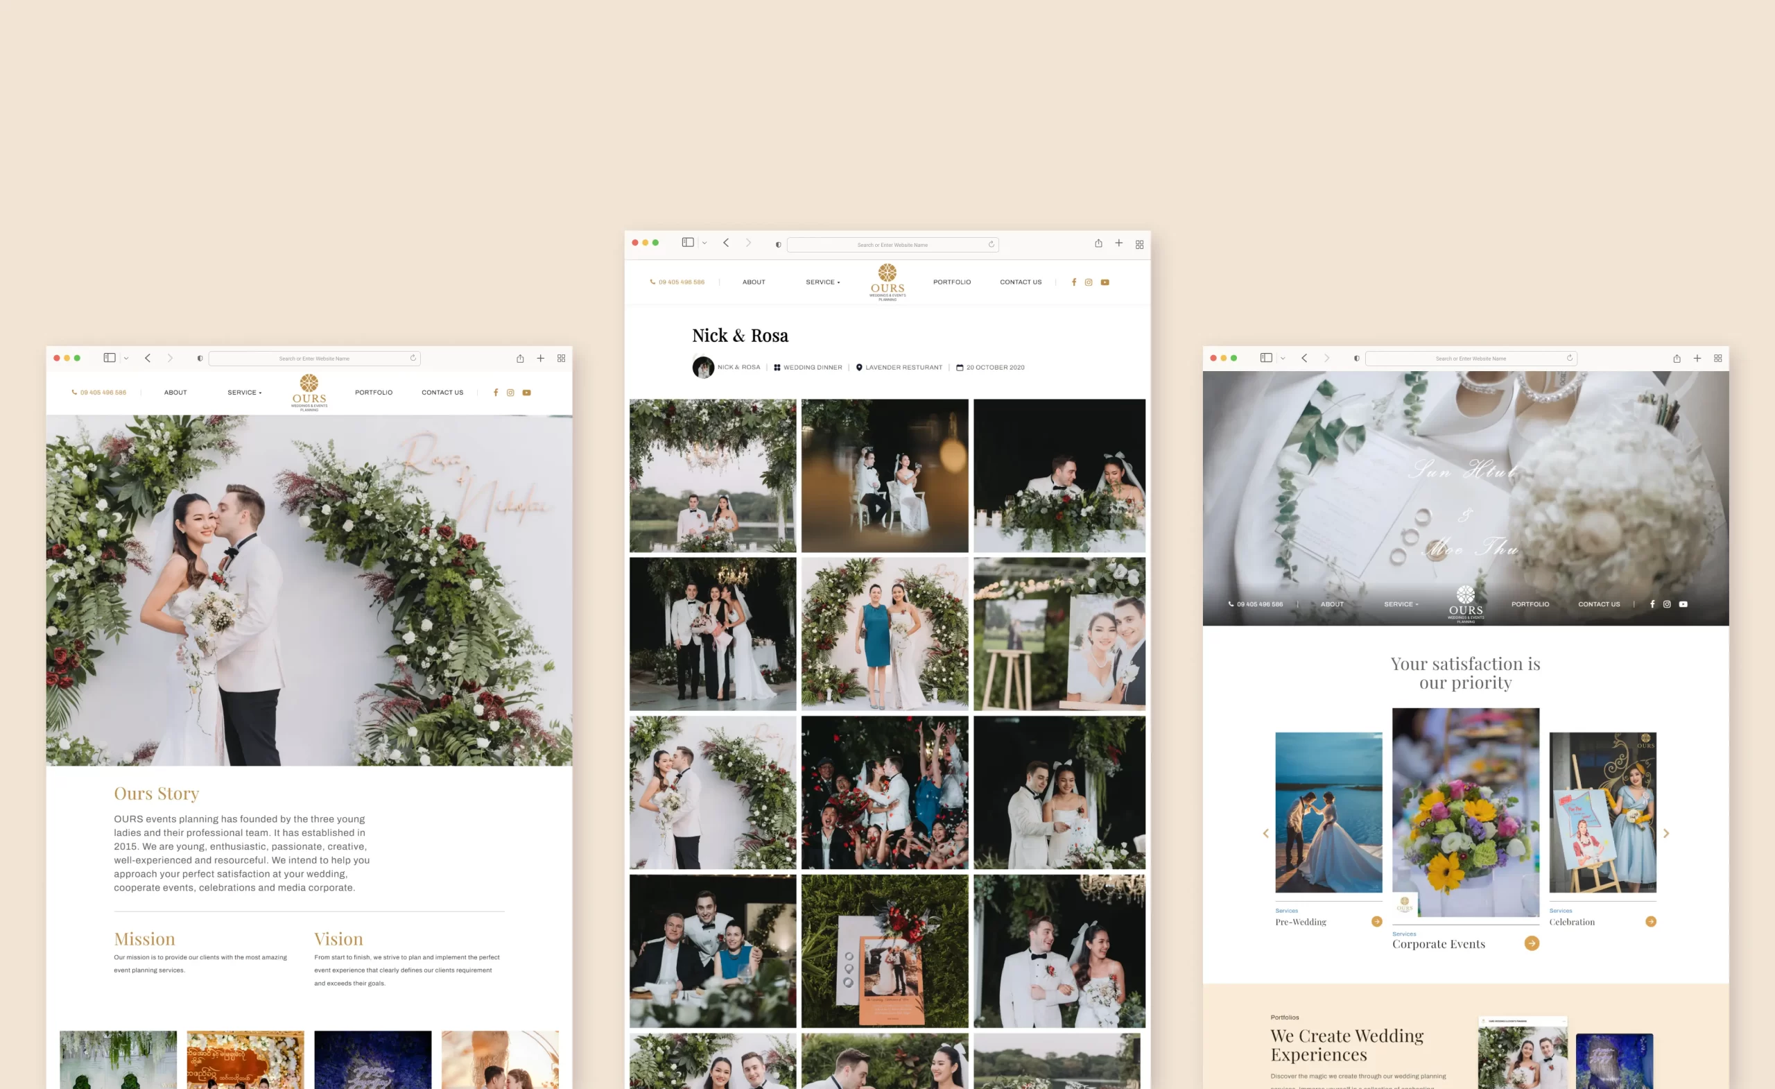Open CONTACT US in middle window navigation
The width and height of the screenshot is (1775, 1089).
pyautogui.click(x=1021, y=282)
